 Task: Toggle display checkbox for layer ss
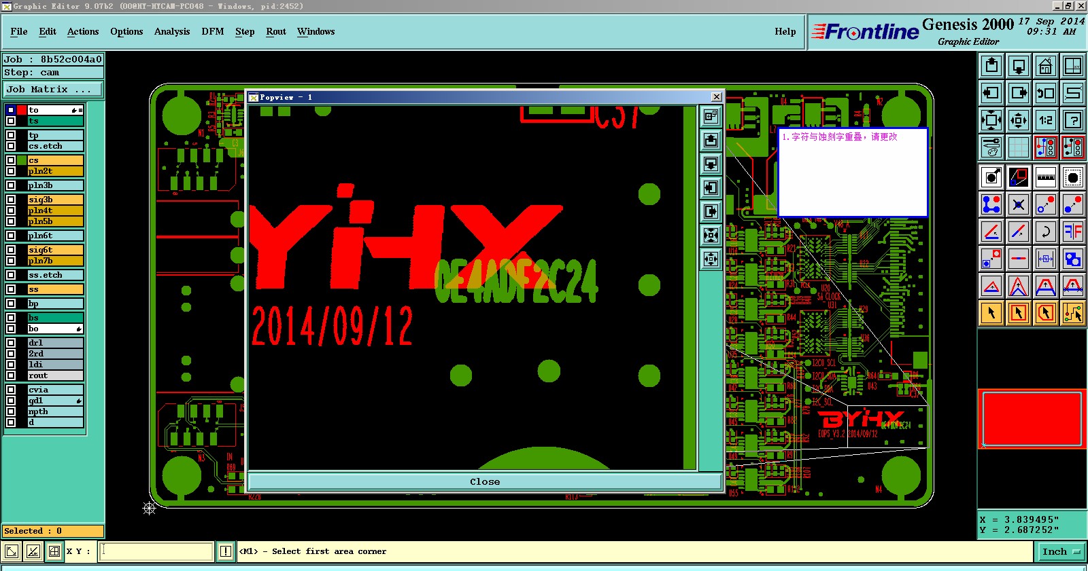point(11,289)
